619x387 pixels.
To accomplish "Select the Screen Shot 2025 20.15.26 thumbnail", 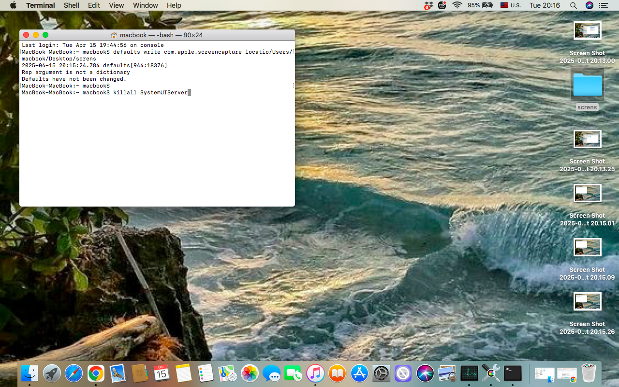I will pos(587,301).
